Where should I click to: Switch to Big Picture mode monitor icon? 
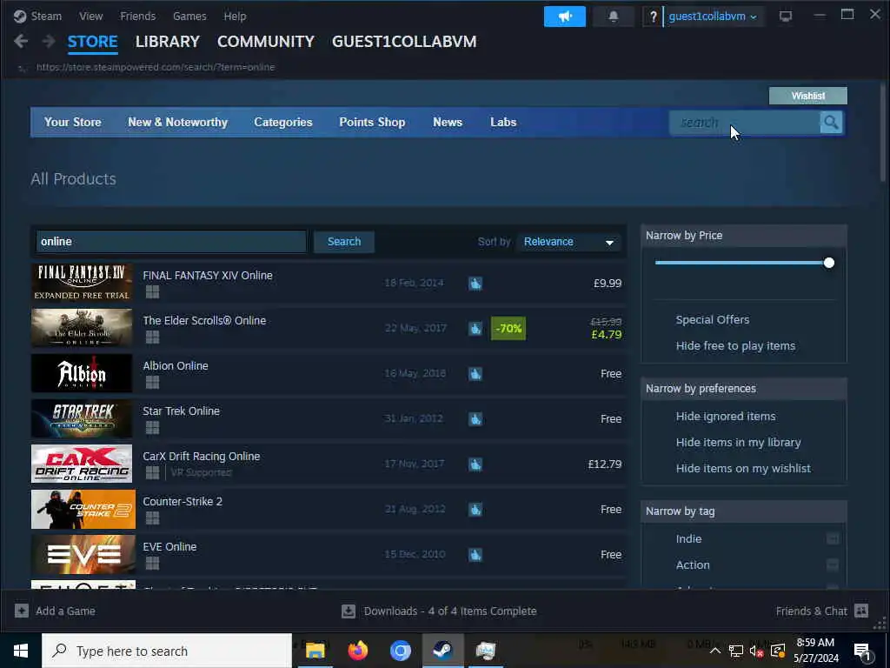coord(785,17)
